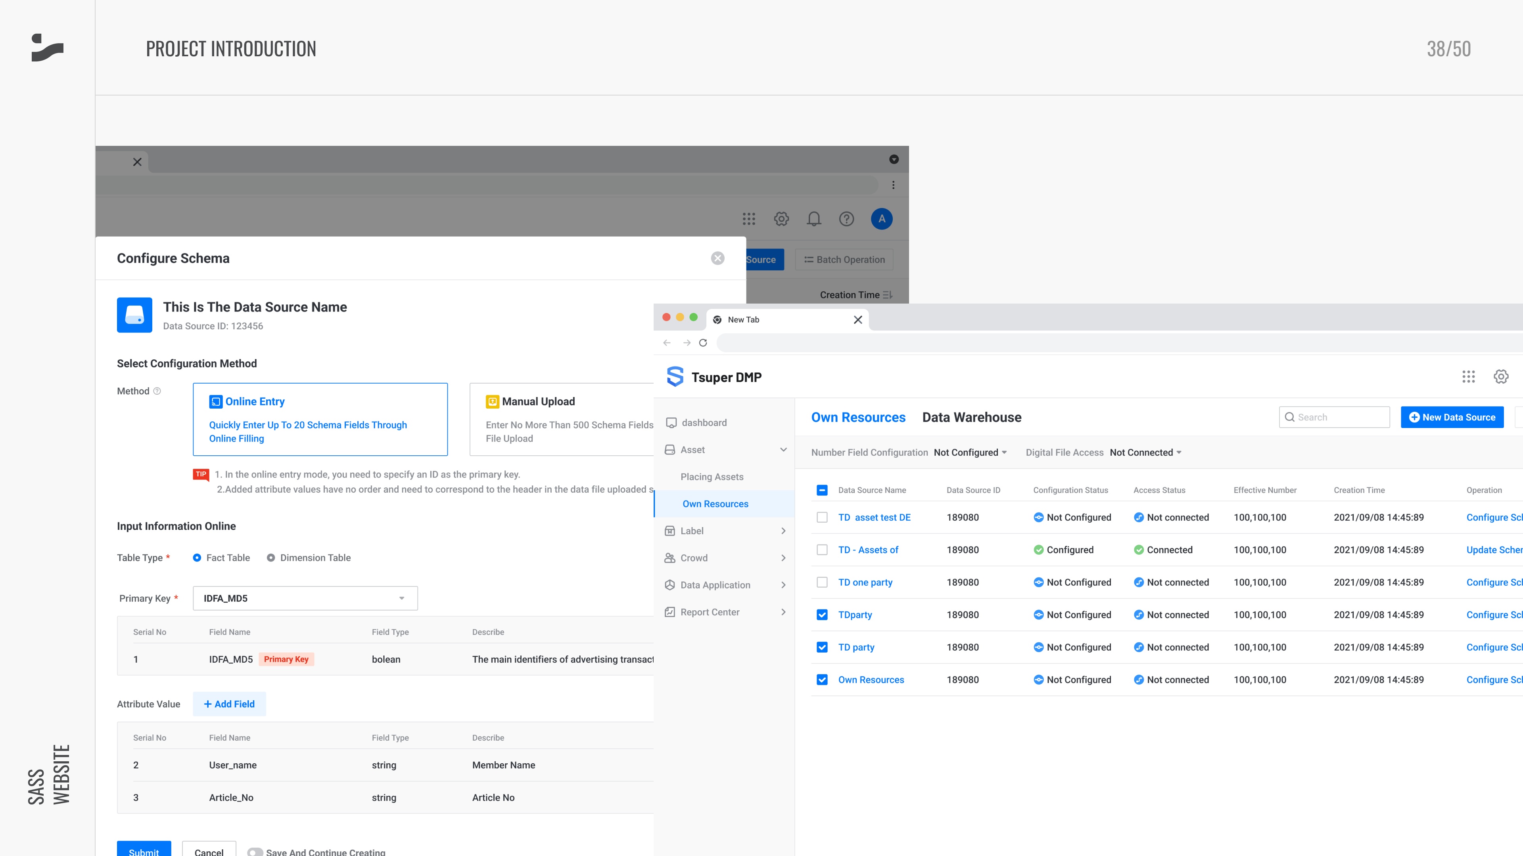Click the Search input field

[1334, 417]
